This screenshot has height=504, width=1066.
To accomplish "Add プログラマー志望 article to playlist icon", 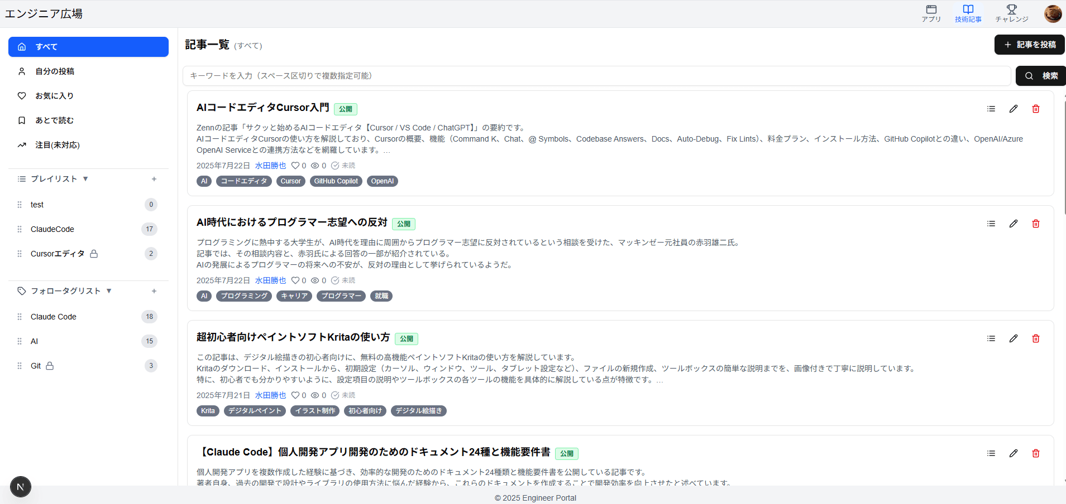I will [991, 224].
